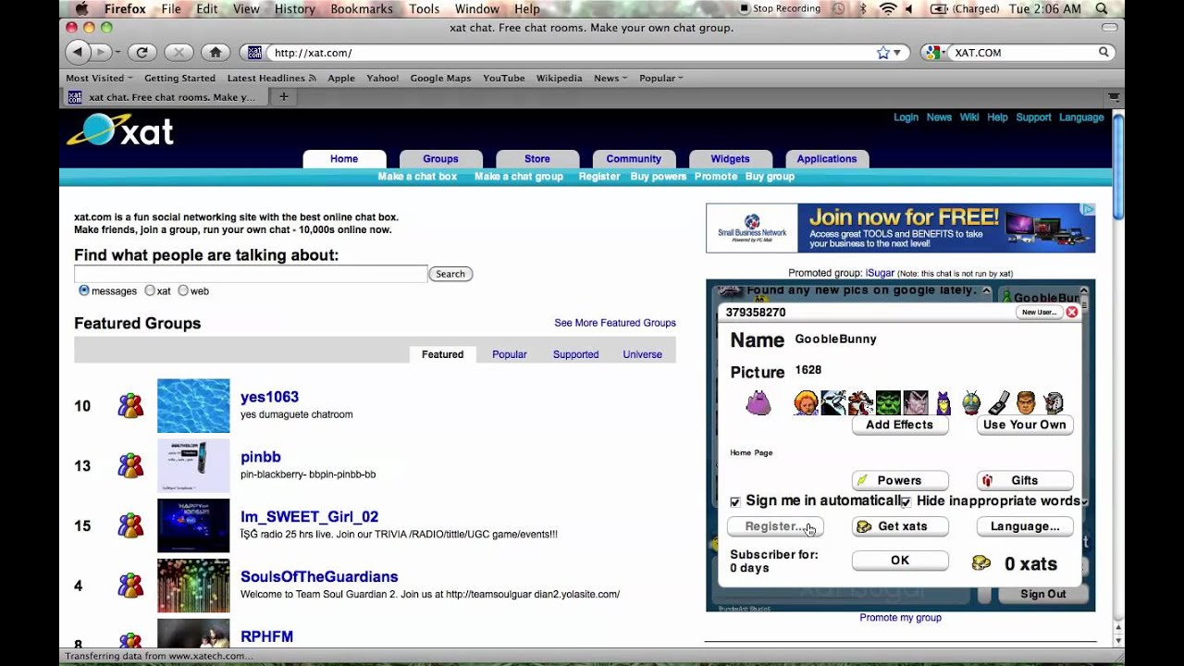Open a new tab with plus button
Image resolution: width=1184 pixels, height=666 pixels.
pyautogui.click(x=284, y=96)
